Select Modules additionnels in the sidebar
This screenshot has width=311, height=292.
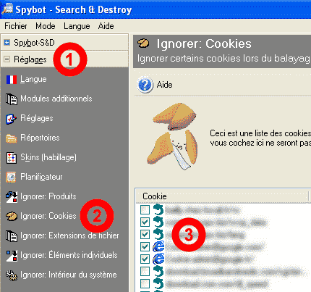click(56, 99)
